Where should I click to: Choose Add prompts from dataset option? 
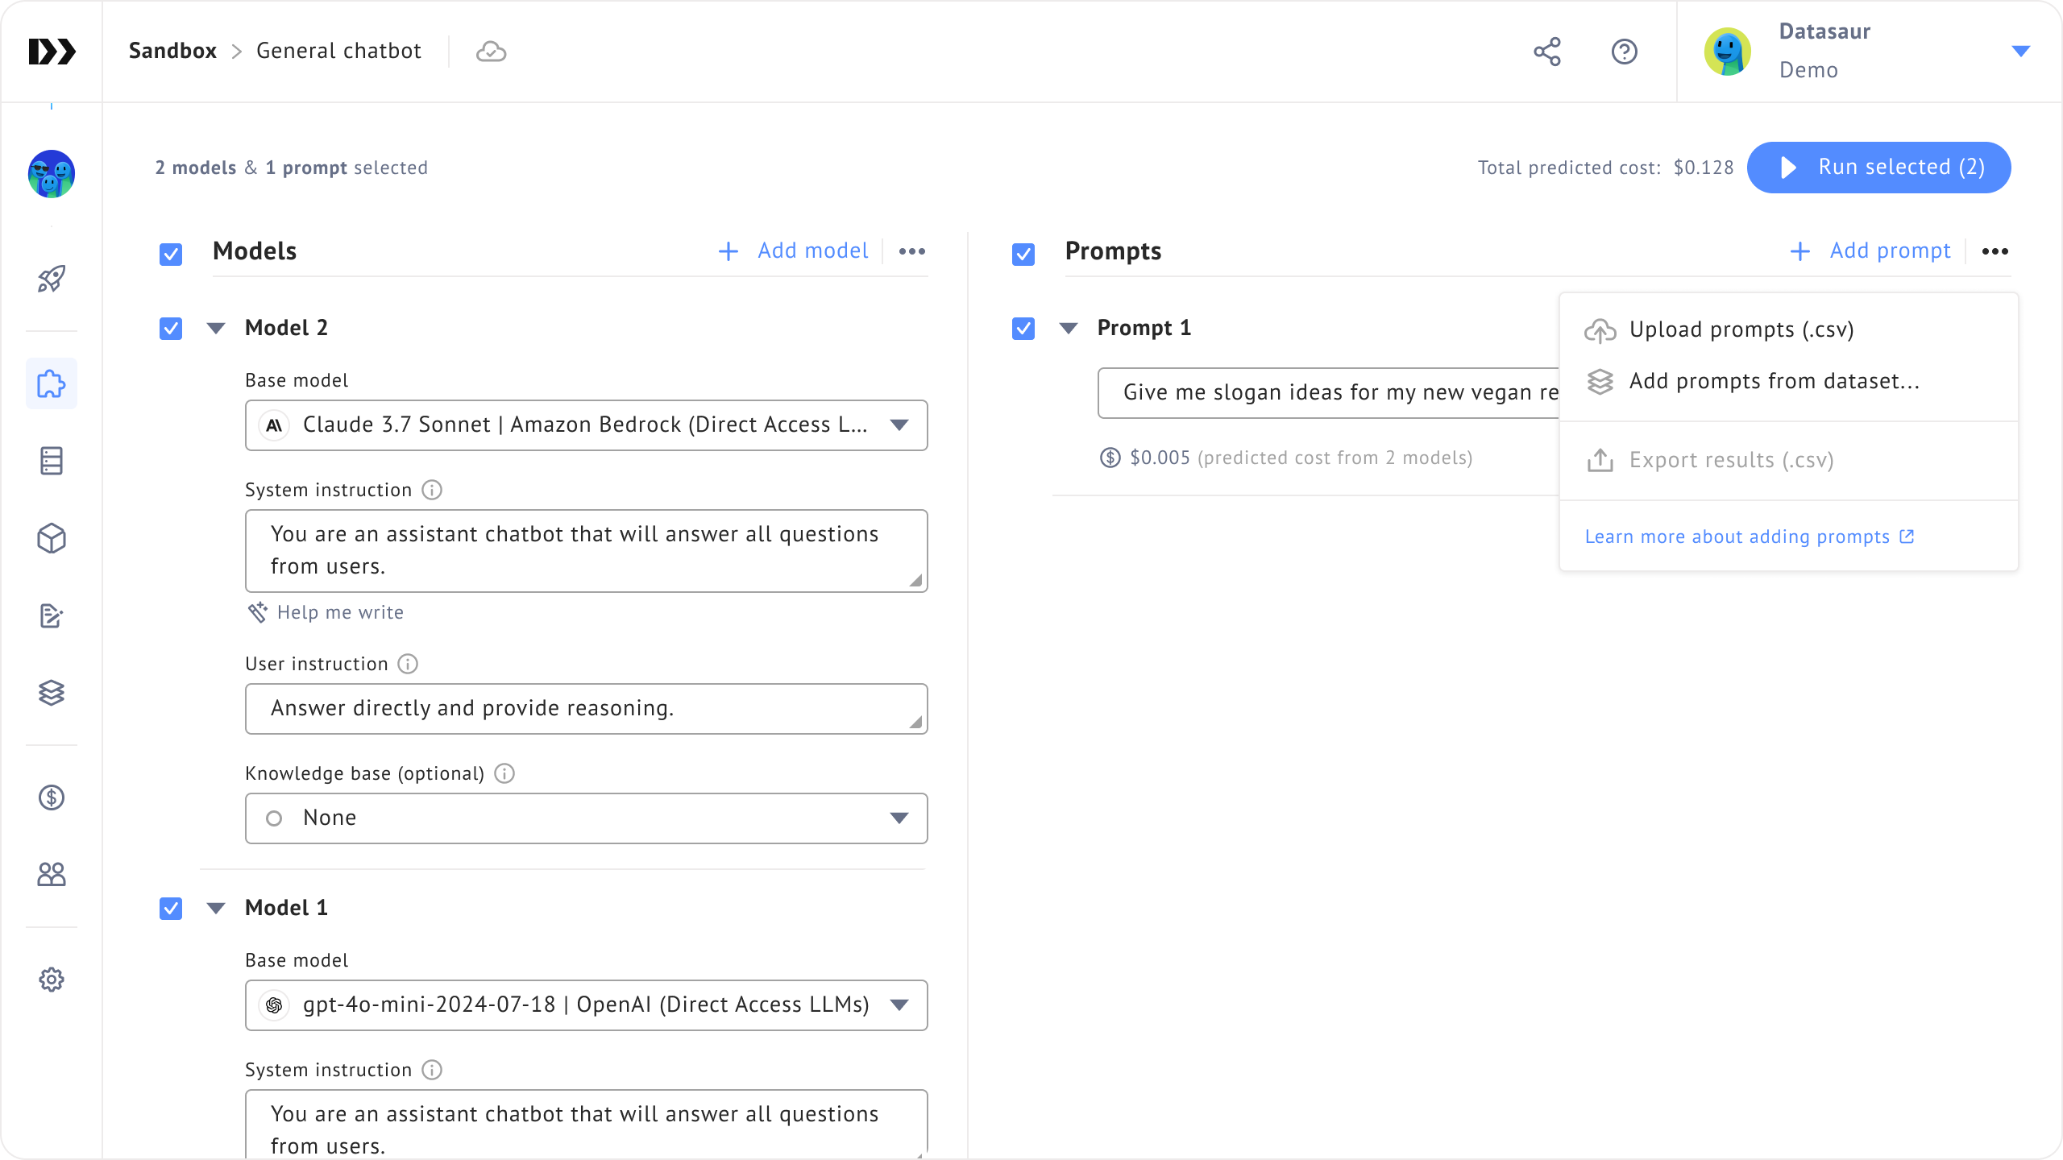coord(1773,381)
